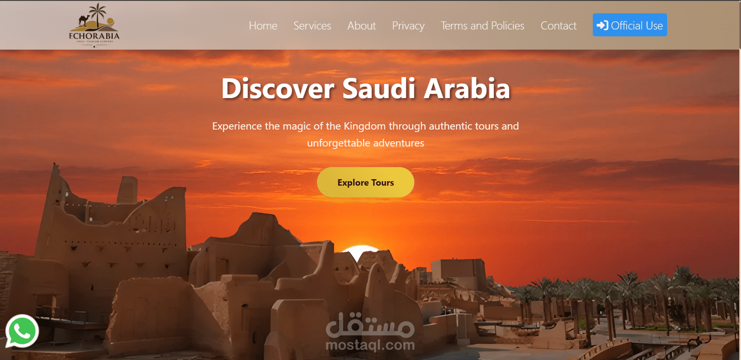The height and width of the screenshot is (360, 741).
Task: Click the Explore Tours button
Action: click(x=365, y=182)
